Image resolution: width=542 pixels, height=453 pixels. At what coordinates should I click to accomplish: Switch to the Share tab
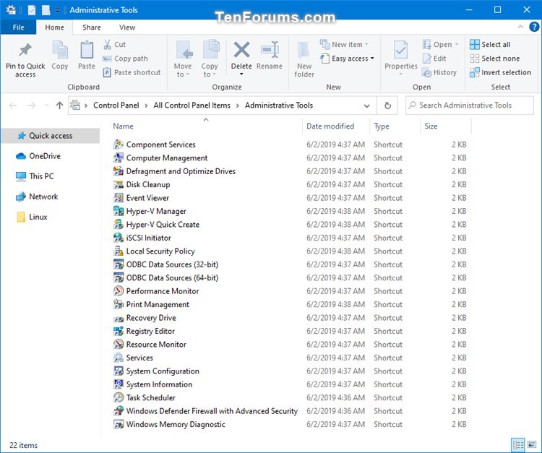tap(92, 27)
